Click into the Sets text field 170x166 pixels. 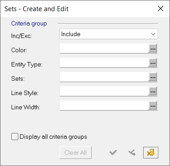click(104, 77)
